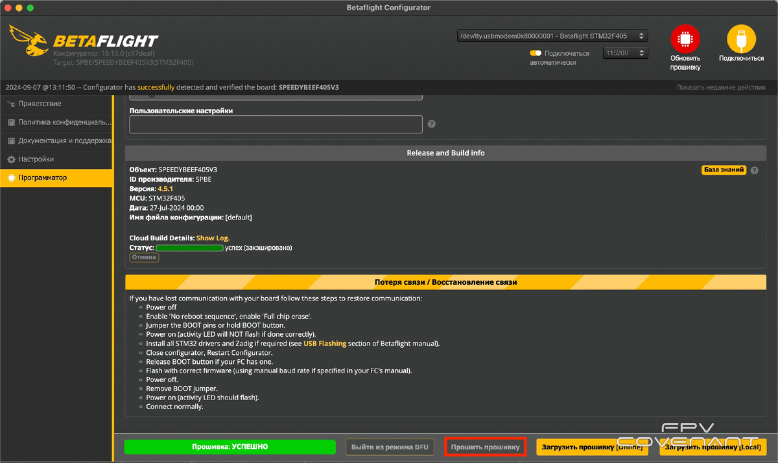
Task: Click the green build Статус progress bar
Action: (190, 248)
